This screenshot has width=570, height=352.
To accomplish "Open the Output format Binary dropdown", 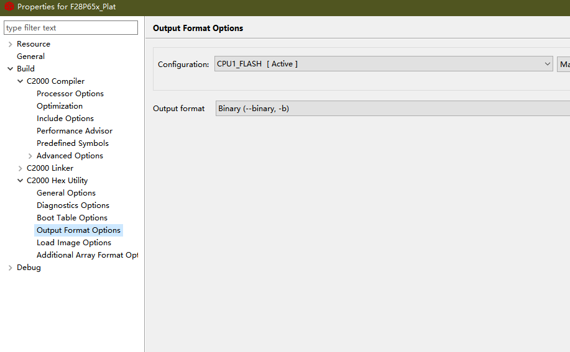I will pos(393,109).
